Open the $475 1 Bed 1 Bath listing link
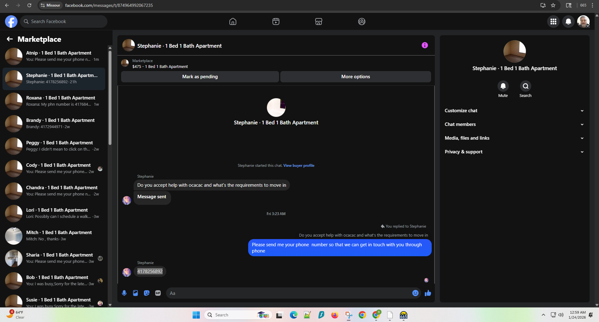The height and width of the screenshot is (322, 599). tap(160, 67)
